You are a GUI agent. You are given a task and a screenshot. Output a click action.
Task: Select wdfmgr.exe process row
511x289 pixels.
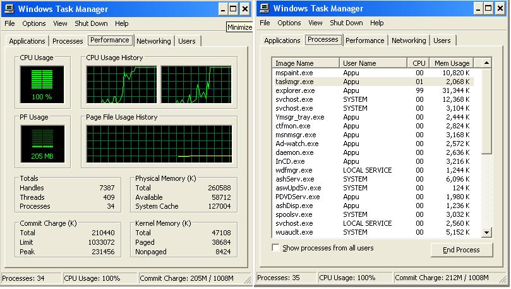(x=373, y=170)
